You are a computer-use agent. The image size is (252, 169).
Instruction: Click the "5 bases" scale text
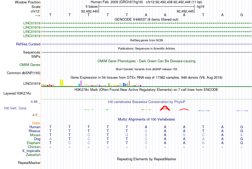point(92,7)
